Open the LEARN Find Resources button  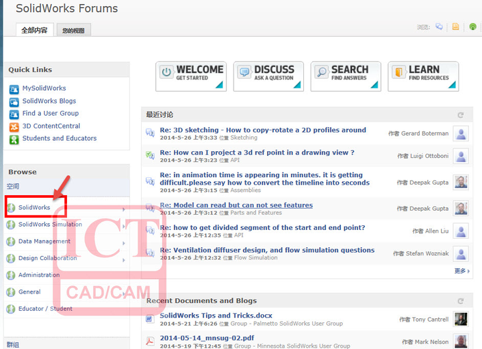click(x=423, y=76)
